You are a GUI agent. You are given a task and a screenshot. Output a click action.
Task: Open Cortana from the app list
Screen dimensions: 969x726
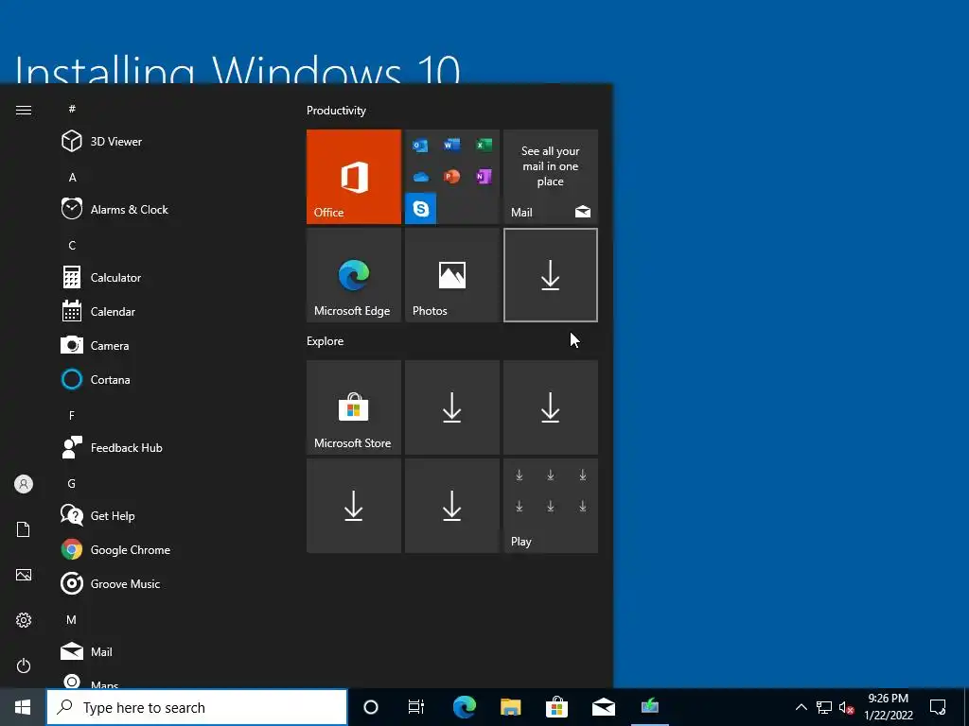(x=167, y=379)
